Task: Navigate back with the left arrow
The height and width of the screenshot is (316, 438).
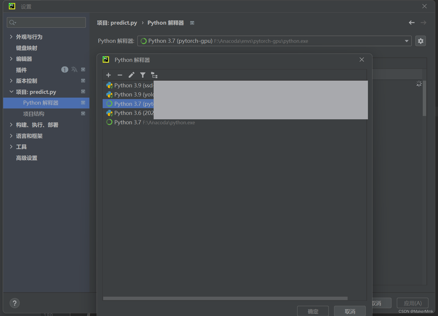Action: [x=412, y=23]
